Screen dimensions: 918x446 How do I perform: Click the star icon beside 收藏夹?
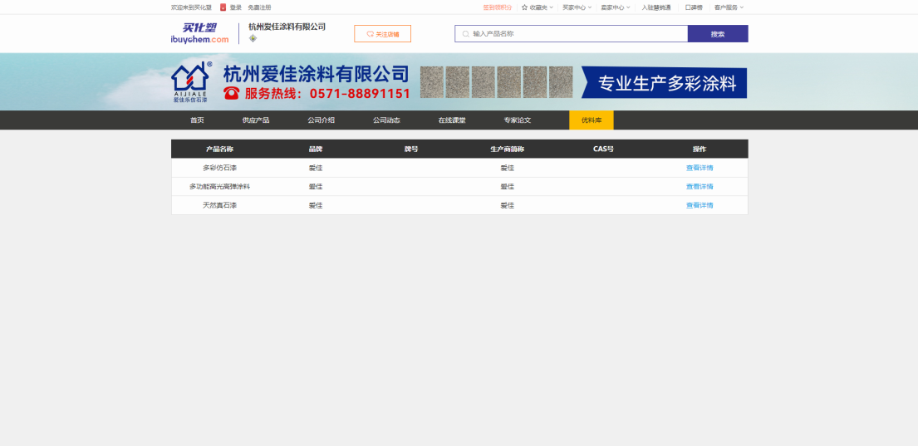524,7
